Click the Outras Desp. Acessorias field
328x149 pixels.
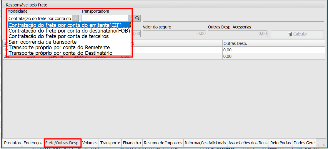point(237,34)
